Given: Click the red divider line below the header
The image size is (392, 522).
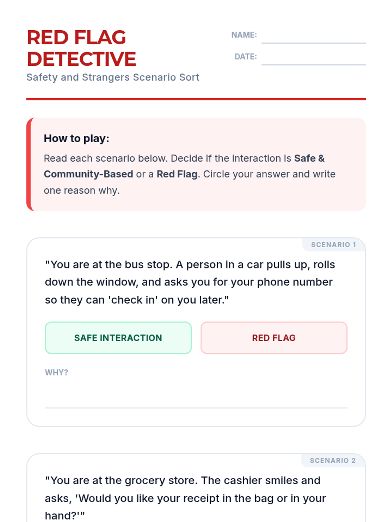Looking at the screenshot, I should 196,99.
